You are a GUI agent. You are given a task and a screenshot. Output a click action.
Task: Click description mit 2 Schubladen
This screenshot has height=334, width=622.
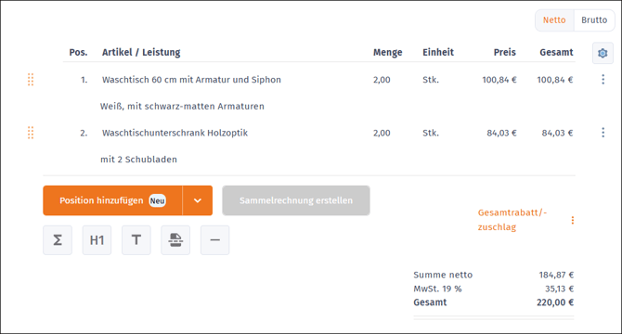click(x=139, y=160)
